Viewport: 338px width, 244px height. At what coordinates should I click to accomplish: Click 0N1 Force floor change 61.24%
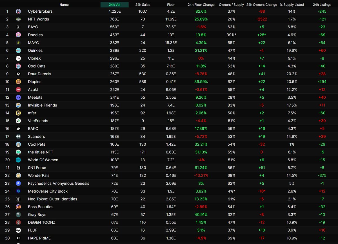pos(201,168)
